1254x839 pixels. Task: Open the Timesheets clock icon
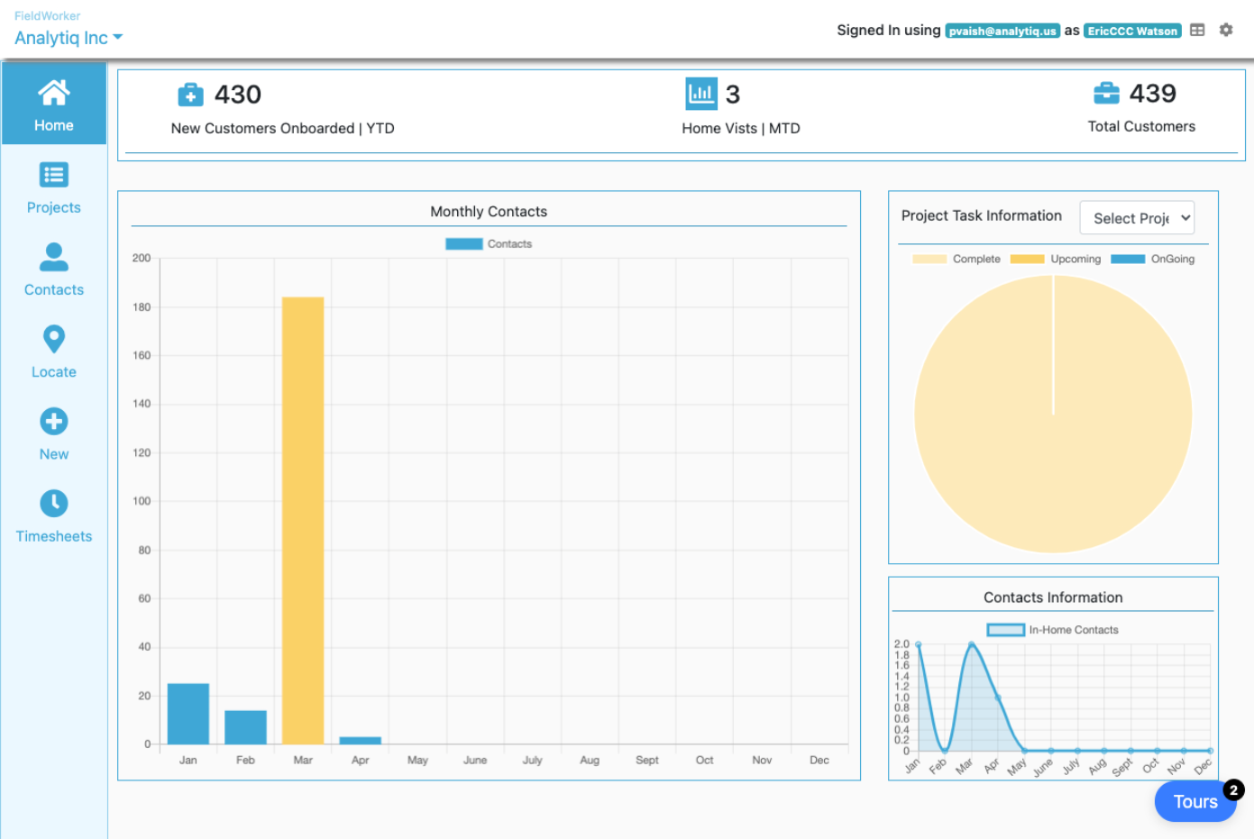click(54, 503)
